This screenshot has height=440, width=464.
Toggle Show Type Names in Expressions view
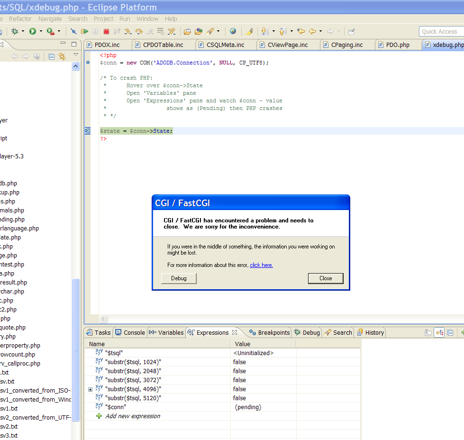tap(428, 333)
